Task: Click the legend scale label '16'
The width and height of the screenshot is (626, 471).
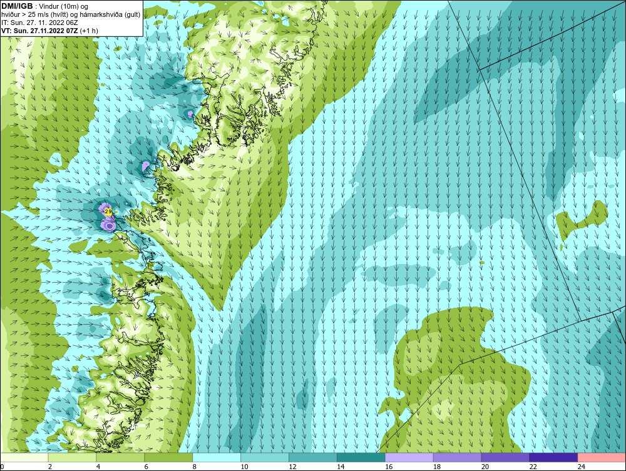Action: [389, 467]
